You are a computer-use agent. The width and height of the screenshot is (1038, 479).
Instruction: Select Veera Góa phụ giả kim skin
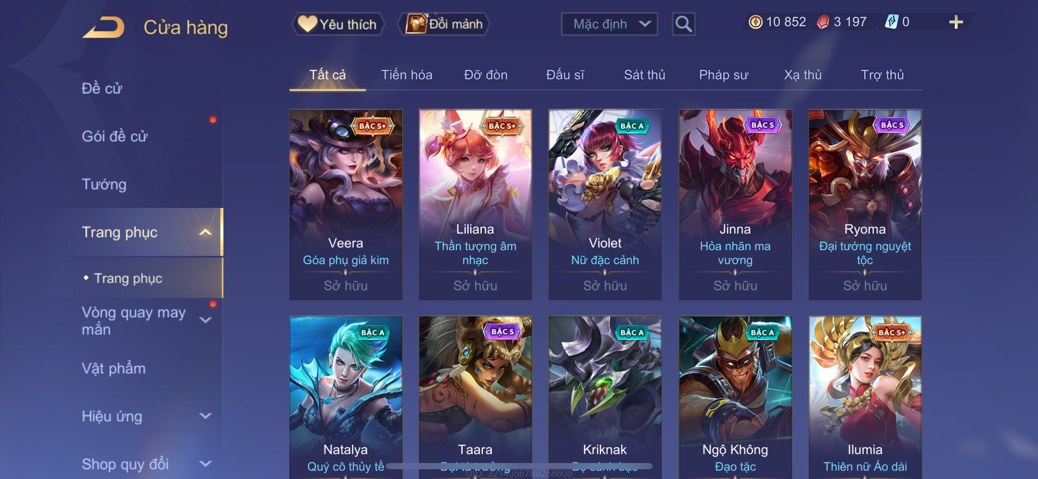click(x=346, y=205)
